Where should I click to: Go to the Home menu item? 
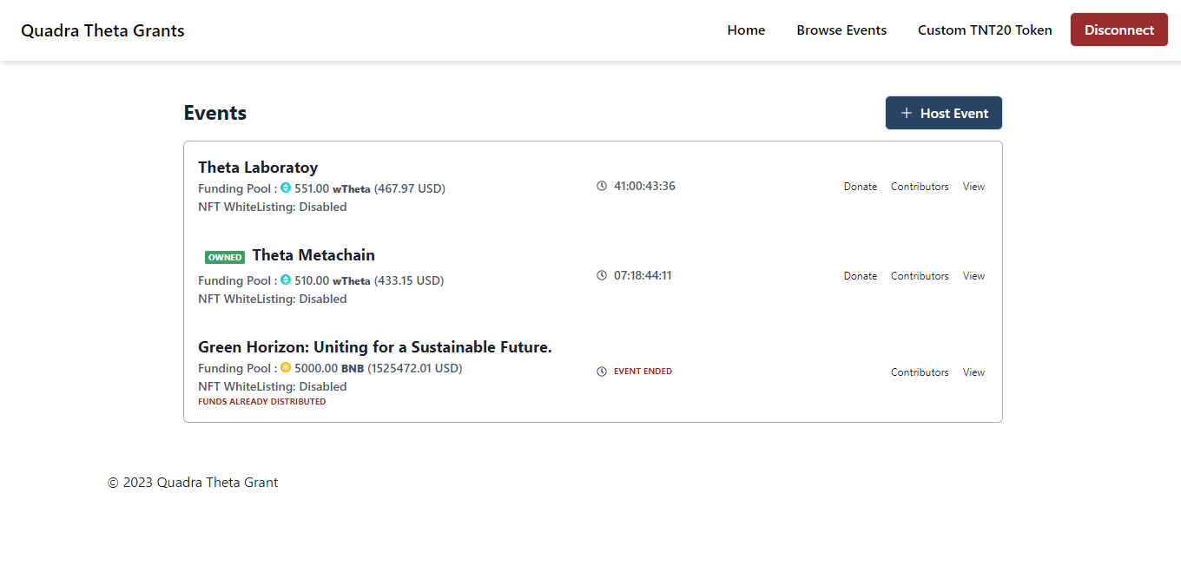pyautogui.click(x=746, y=30)
